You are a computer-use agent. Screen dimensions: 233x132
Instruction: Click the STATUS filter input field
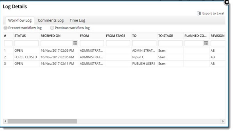[26, 43]
